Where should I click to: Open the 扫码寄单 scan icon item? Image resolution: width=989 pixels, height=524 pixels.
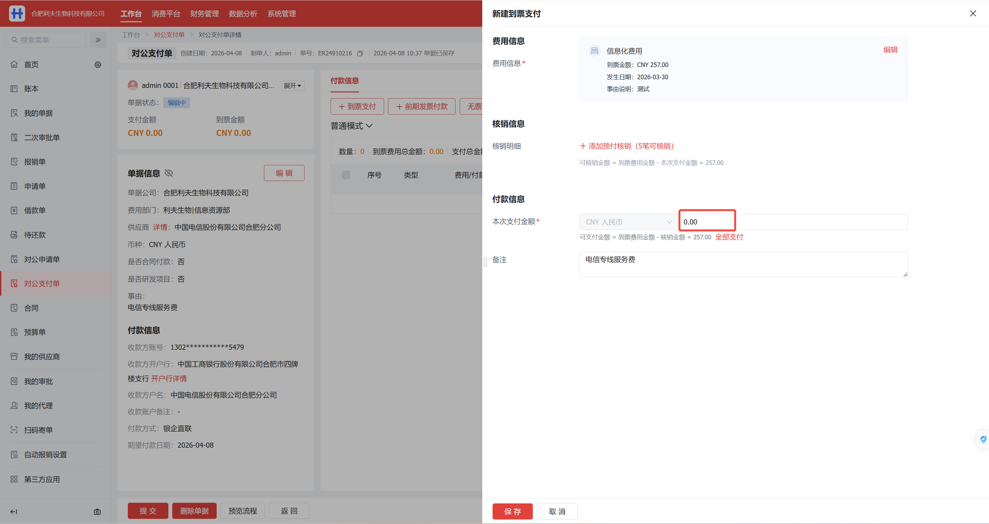[x=14, y=430]
